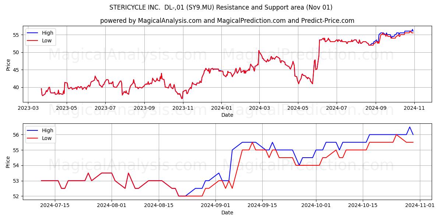Image resolution: width=442 pixels, height=221 pixels.
Task: Click the bottom chart 'Price' axis title
Action: coord(8,162)
